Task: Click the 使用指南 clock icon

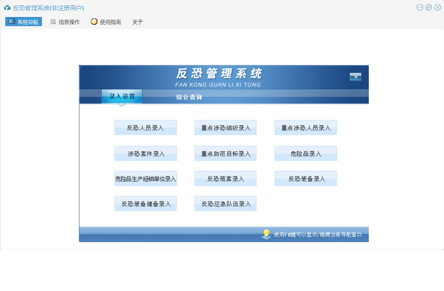Action: [94, 22]
